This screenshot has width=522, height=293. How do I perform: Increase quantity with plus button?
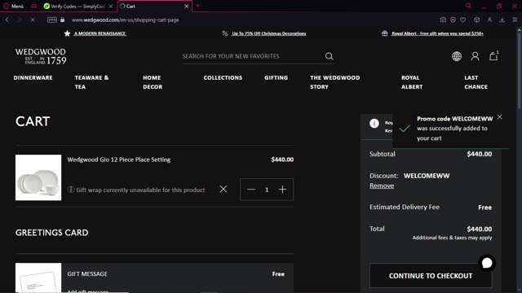point(282,190)
